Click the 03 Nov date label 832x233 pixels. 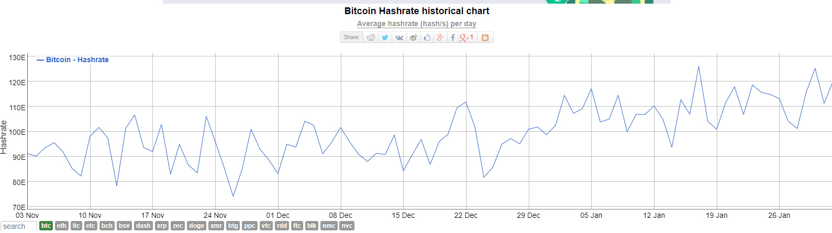point(27,215)
